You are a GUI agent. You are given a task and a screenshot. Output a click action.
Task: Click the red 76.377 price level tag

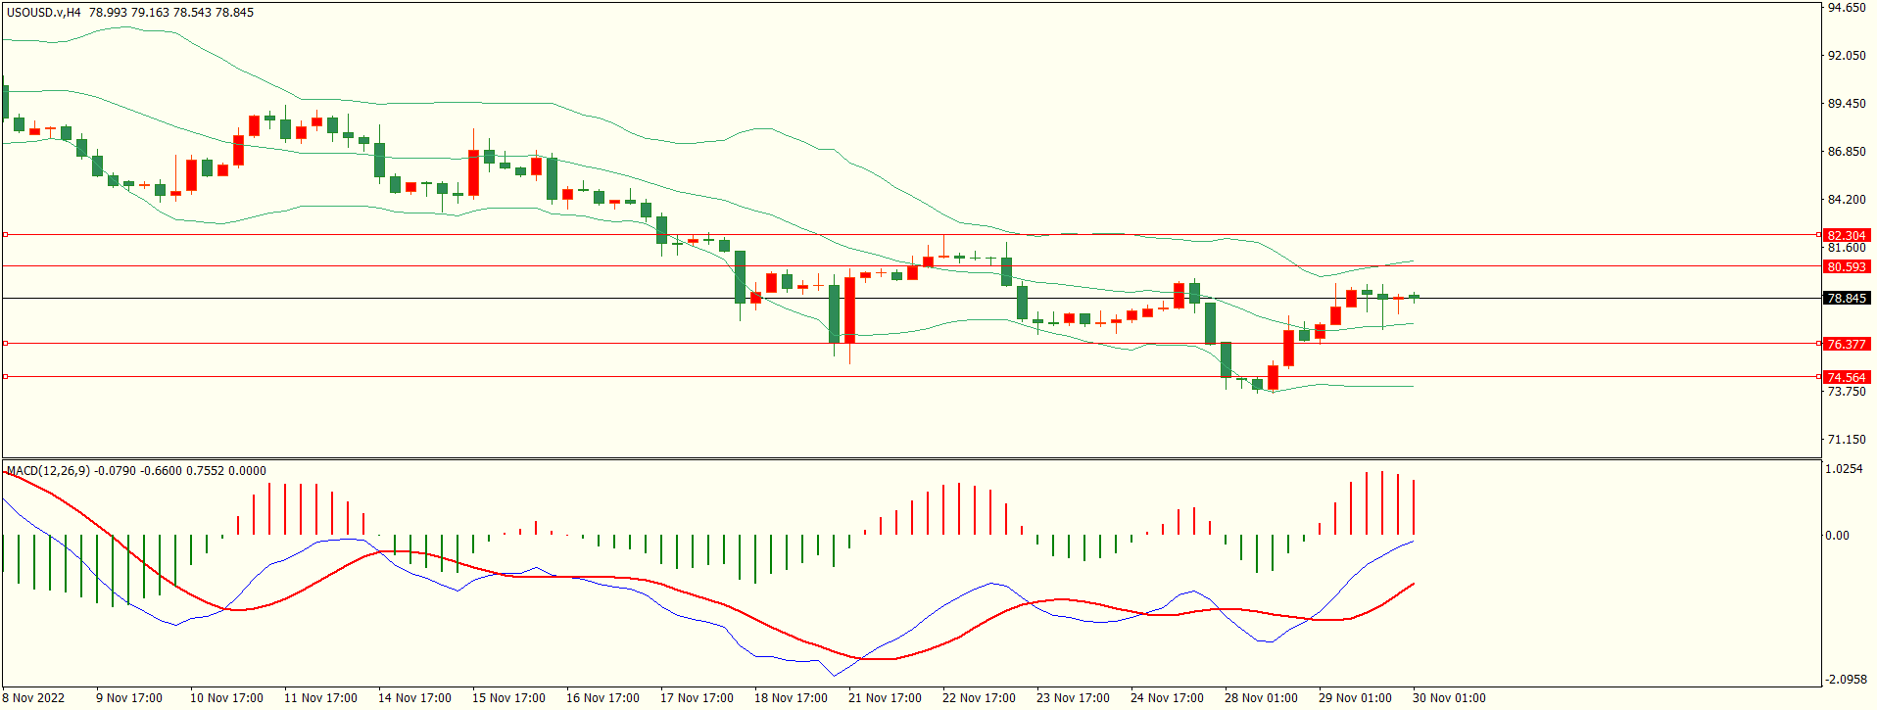1846,344
